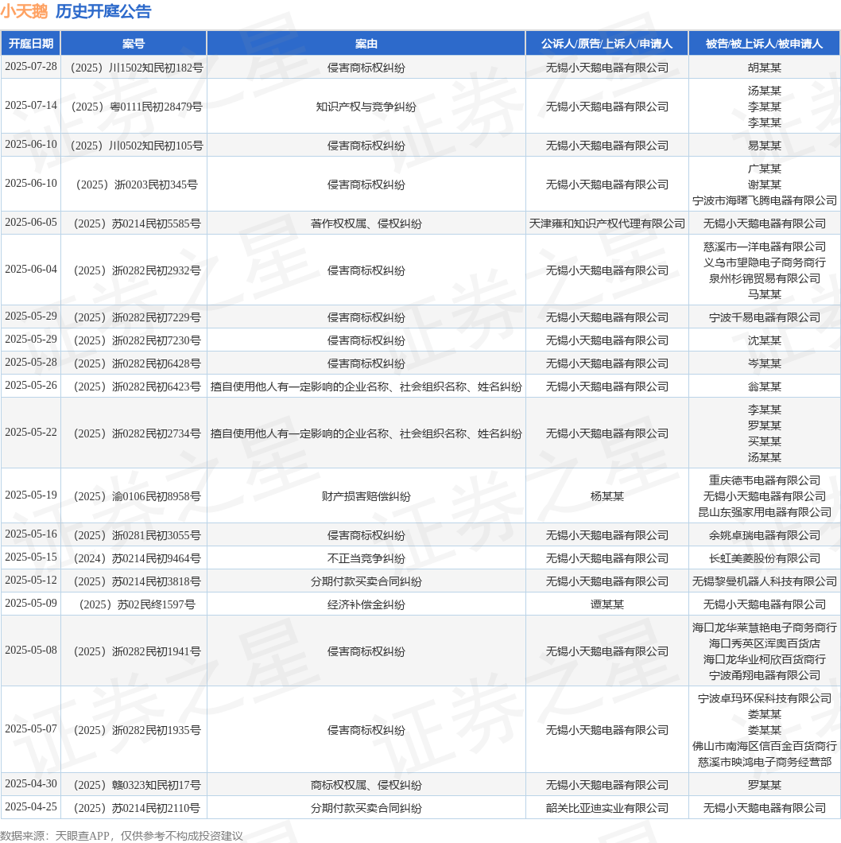The image size is (841, 843).
Task: Select case number (2025)渝0106民初8958号
Action: (x=137, y=496)
